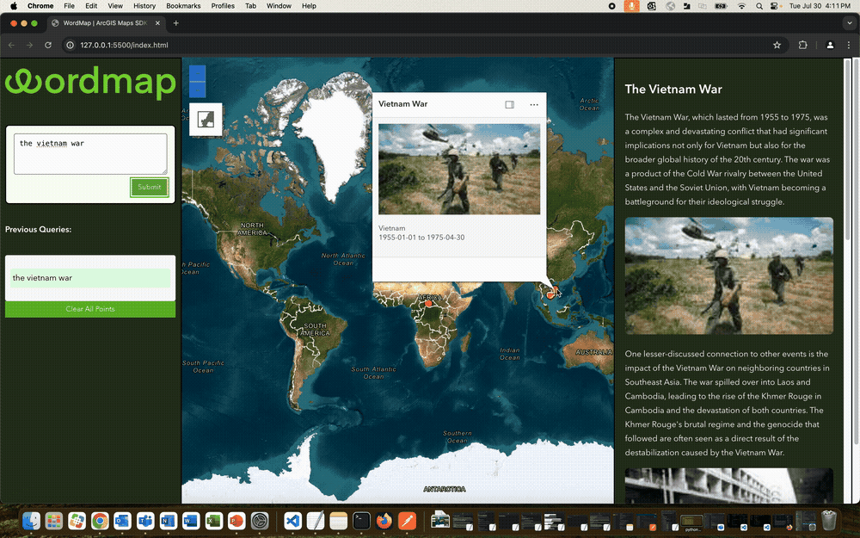Click the address bar URL
Image resolution: width=860 pixels, height=538 pixels.
[x=124, y=45]
